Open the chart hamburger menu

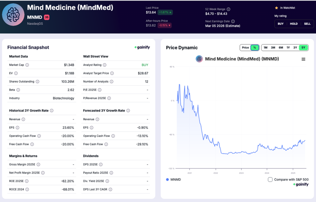pos(304,59)
